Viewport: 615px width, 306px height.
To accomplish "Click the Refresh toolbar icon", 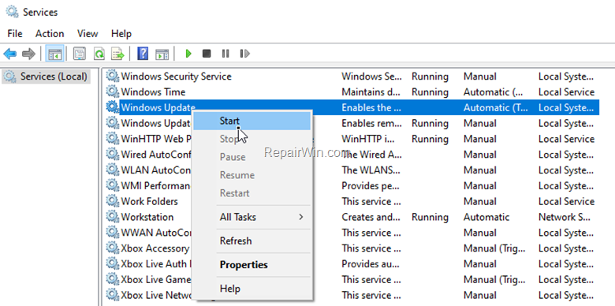I will tap(99, 54).
